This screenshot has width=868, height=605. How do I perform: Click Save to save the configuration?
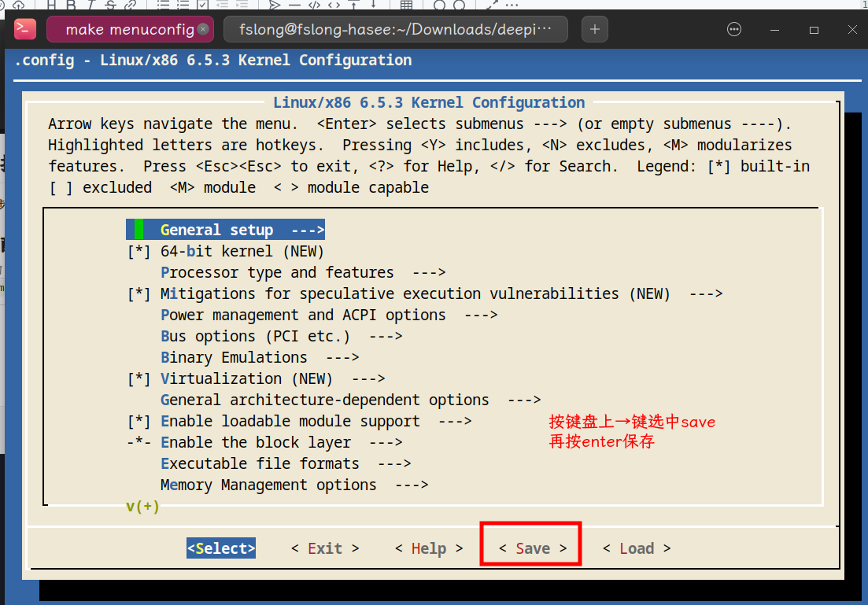[x=533, y=548]
